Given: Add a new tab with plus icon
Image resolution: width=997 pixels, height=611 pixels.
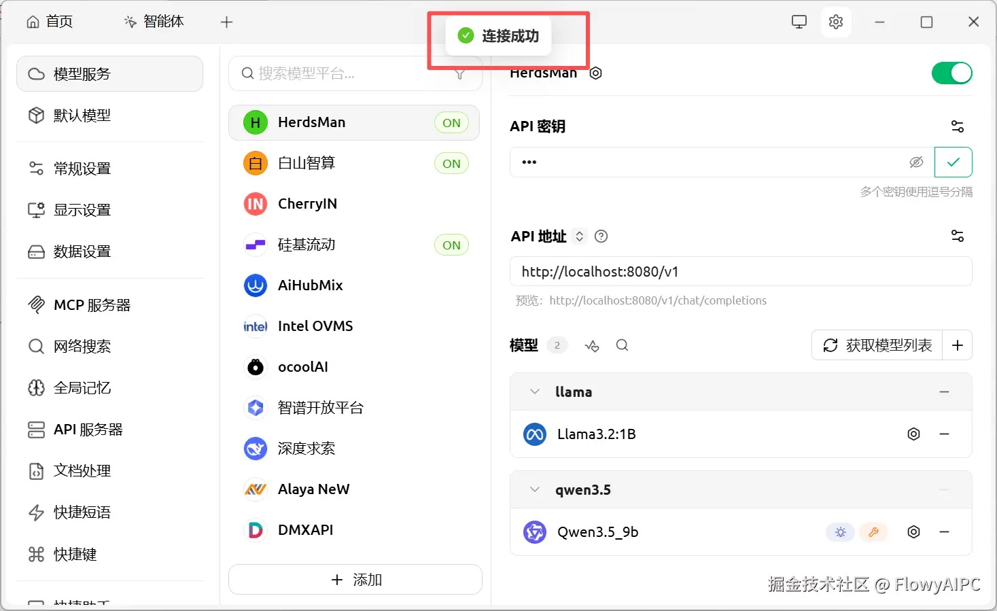Looking at the screenshot, I should click(x=227, y=22).
